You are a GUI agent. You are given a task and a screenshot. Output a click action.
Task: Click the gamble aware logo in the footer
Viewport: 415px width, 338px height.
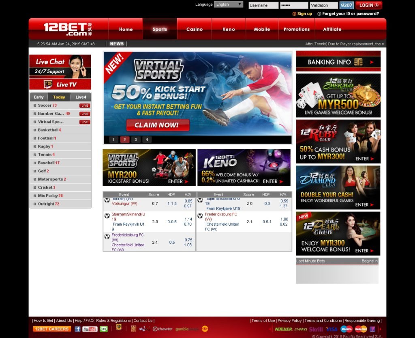[187, 329]
